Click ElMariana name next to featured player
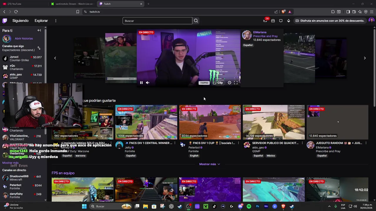 [260, 32]
